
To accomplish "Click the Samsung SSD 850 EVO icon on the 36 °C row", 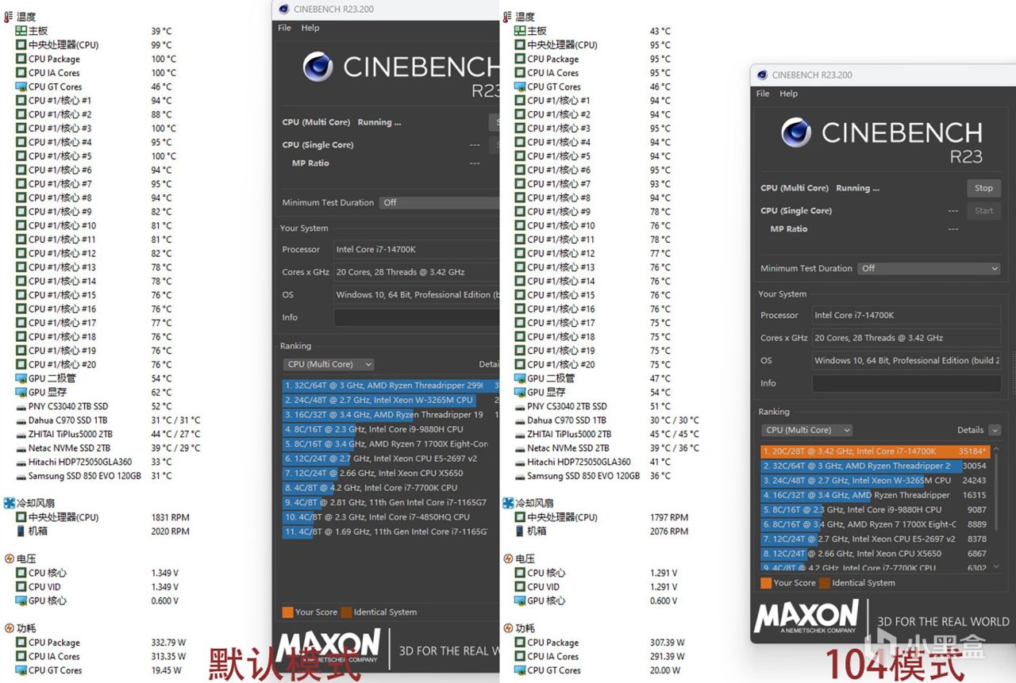I will click(520, 476).
